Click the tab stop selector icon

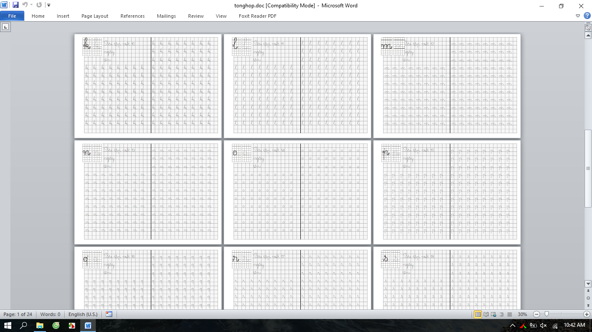coord(5,27)
